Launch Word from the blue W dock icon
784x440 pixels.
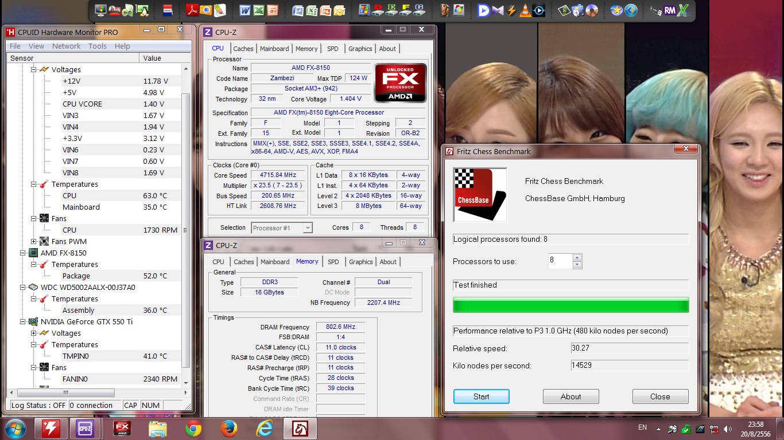pos(245,10)
